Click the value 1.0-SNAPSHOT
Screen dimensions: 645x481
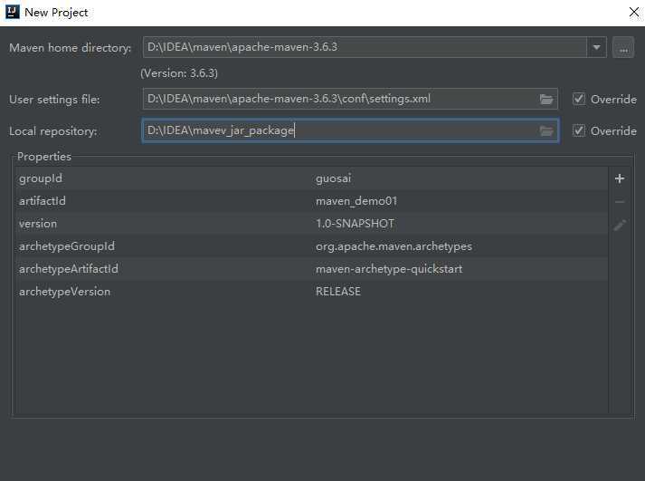pos(355,224)
